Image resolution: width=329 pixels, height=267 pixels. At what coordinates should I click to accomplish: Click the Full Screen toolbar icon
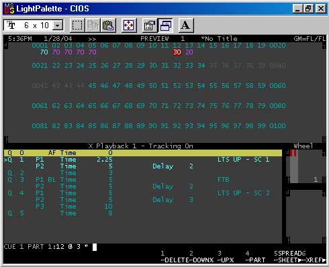click(129, 25)
